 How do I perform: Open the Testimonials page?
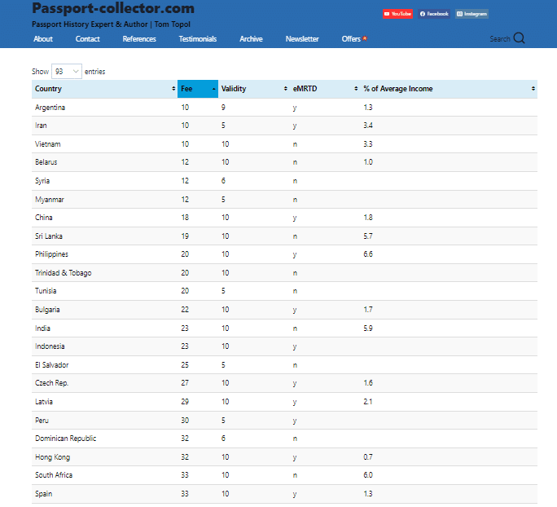pos(198,39)
